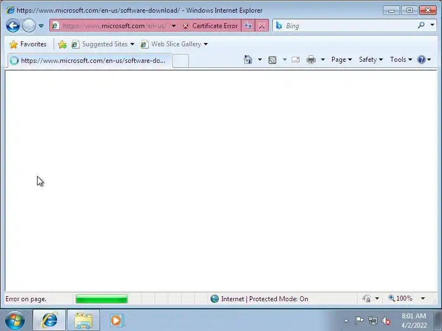Viewport: 442px width, 331px height.
Task: Expand the Web Slice Gallery dropdown arrow
Action: click(x=206, y=44)
